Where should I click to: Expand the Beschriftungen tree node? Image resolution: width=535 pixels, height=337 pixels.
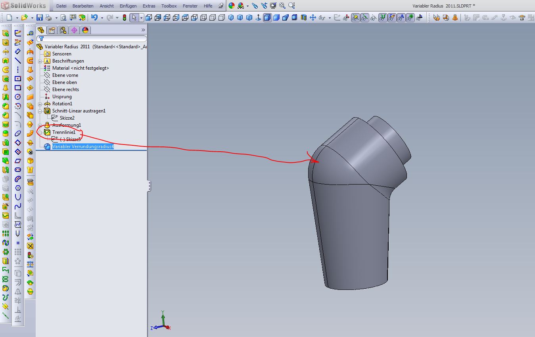40,61
